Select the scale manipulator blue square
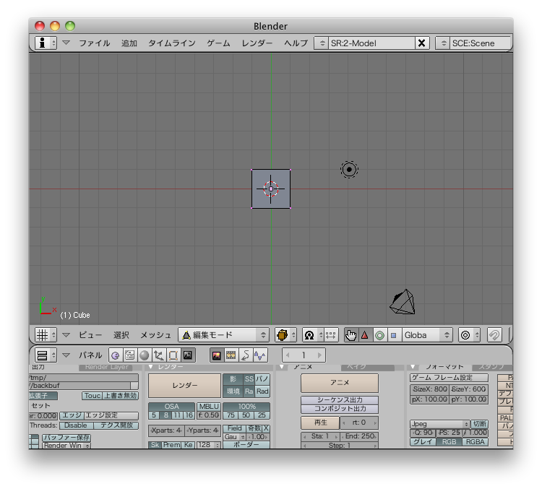 394,335
